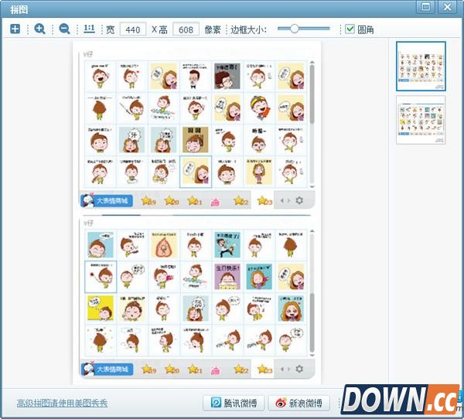Select the second collage thumbnail in sidebar
The height and width of the screenshot is (419, 464).
[x=421, y=120]
